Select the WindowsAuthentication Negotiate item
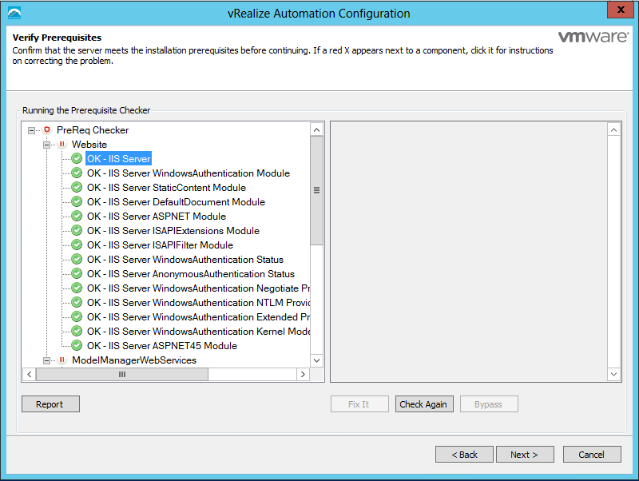 tap(198, 288)
